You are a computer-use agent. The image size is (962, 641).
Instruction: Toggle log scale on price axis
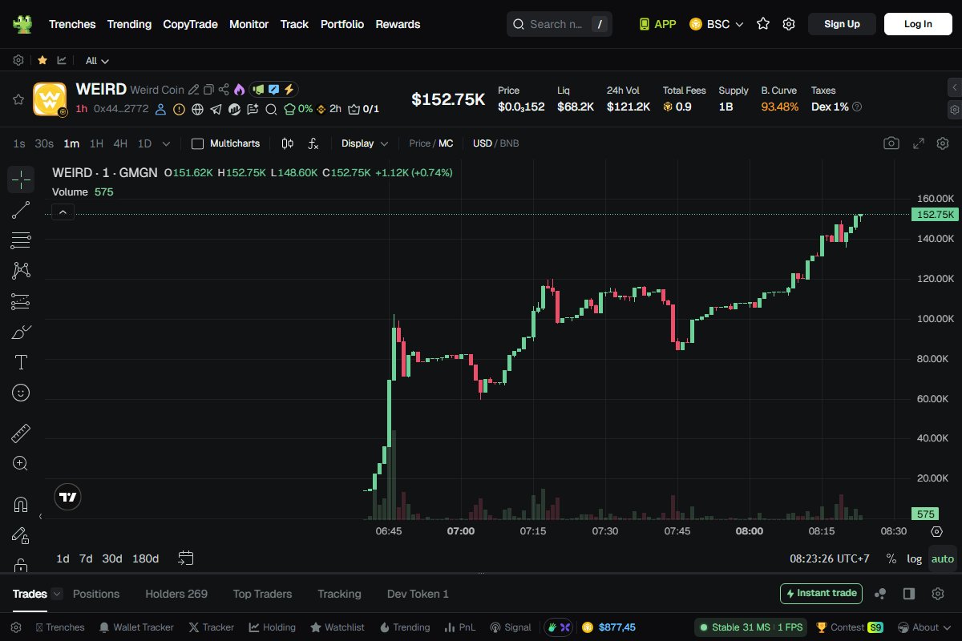914,558
